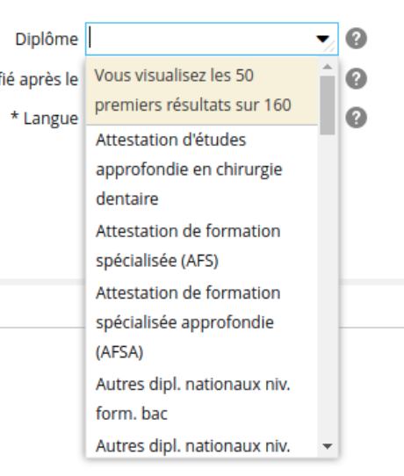Click the modifié après le label text
The height and width of the screenshot is (476, 404).
pos(40,80)
